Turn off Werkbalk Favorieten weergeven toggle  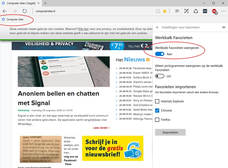pyautogui.click(x=160, y=54)
